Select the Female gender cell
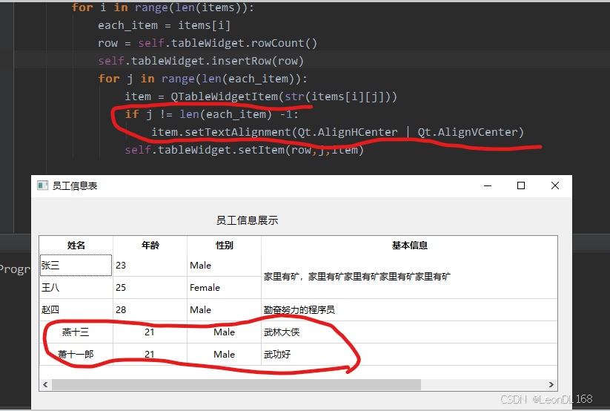Image resolution: width=610 pixels, height=411 pixels. click(x=224, y=288)
